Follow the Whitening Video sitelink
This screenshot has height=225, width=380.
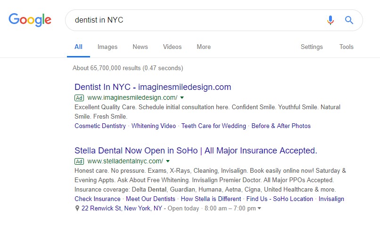(154, 126)
